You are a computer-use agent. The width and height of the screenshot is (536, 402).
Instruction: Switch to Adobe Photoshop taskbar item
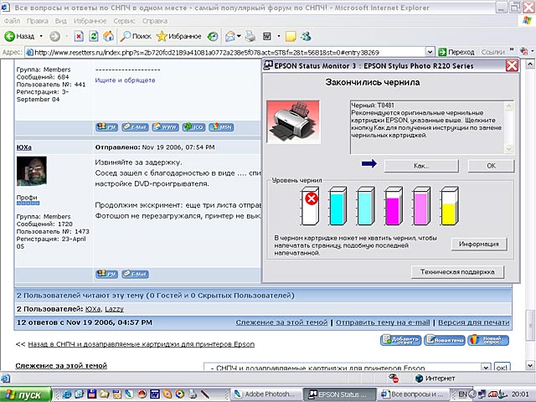[267, 394]
